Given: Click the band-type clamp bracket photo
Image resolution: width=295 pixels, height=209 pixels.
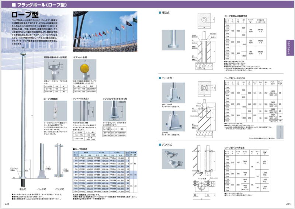Looking at the screenshot, I should [173, 158].
